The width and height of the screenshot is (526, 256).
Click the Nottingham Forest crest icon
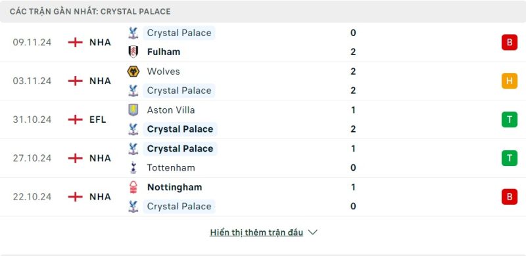133,187
